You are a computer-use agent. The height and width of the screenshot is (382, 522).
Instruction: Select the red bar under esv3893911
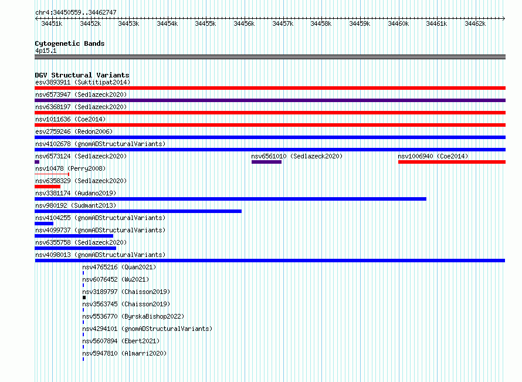(270, 88)
